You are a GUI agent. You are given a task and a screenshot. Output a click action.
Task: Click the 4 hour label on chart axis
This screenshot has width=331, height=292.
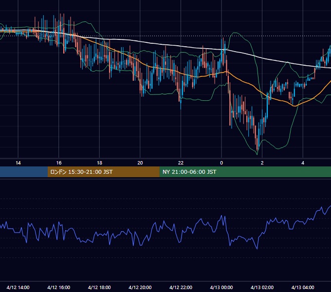303,163
